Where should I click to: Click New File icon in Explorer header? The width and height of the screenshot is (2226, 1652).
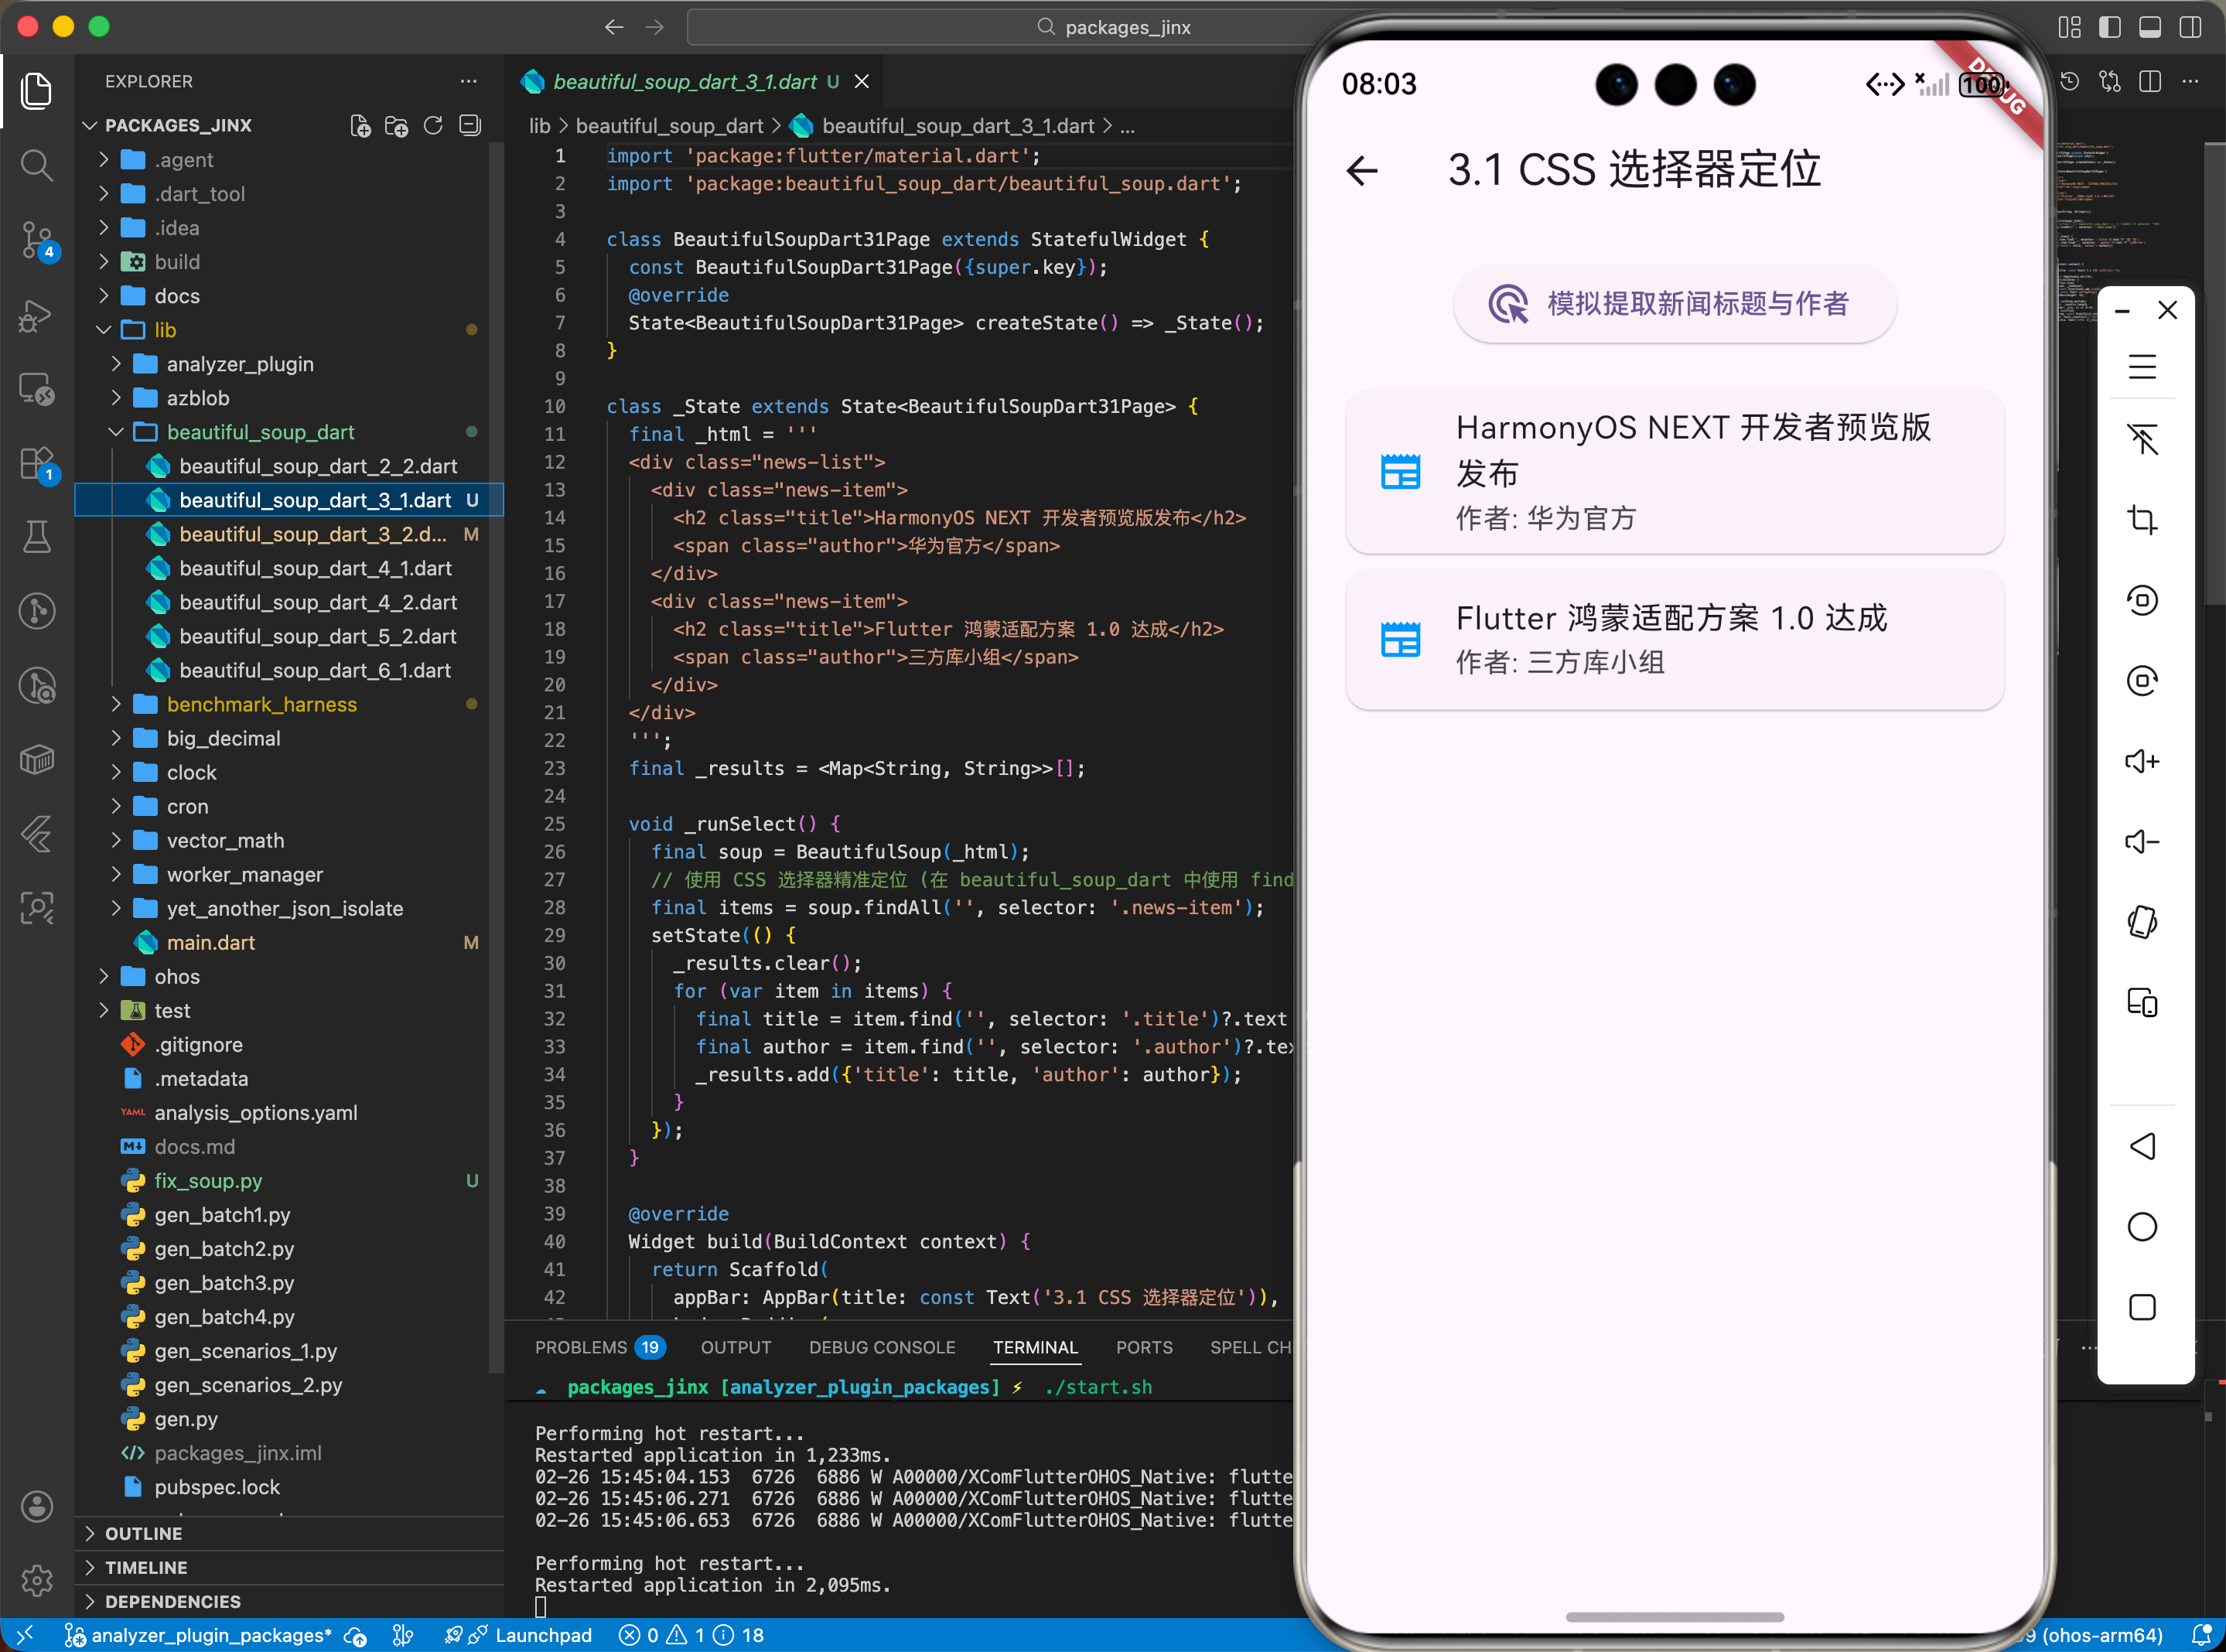[x=360, y=126]
